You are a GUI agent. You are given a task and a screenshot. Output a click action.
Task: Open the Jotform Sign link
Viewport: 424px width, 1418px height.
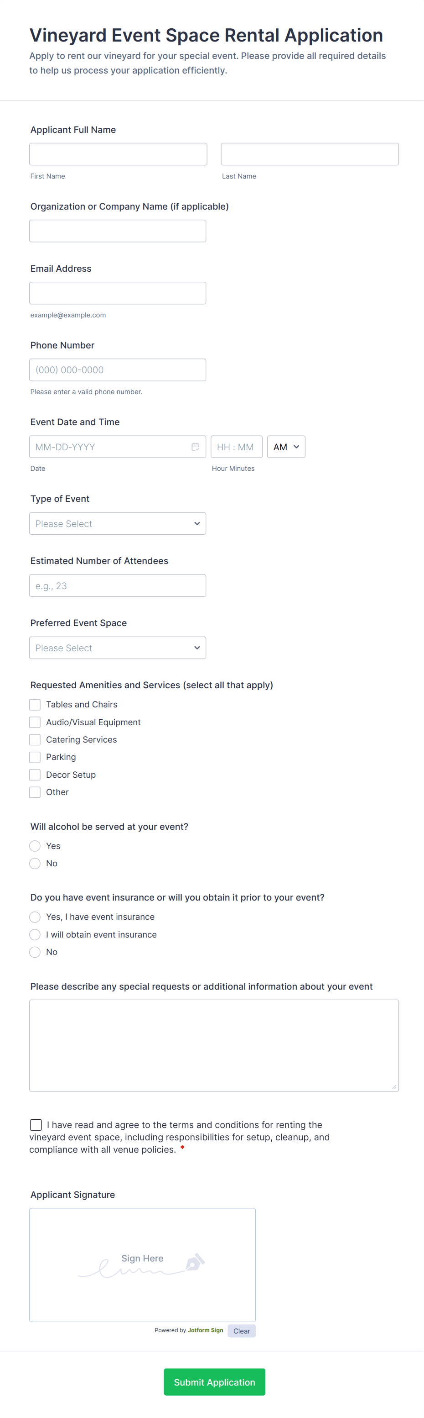point(205,1330)
